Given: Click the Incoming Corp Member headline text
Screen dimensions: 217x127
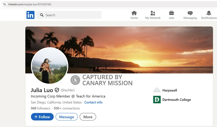Looking at the screenshot, I should (x=68, y=96).
